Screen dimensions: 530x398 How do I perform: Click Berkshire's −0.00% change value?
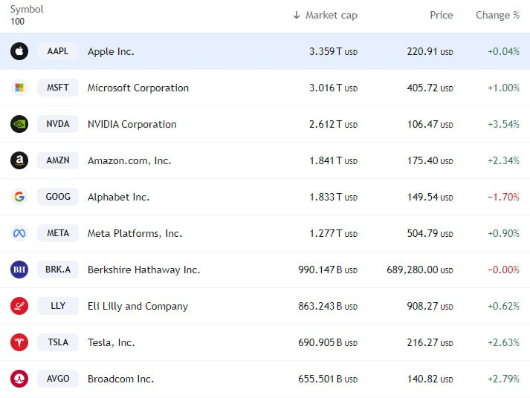[x=503, y=270]
